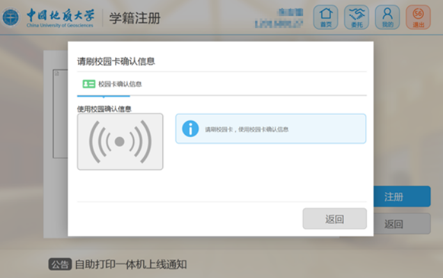Screen dimensions: 443x278
Task: Click the 请刷校园卡 info message box
Action: click(x=270, y=129)
